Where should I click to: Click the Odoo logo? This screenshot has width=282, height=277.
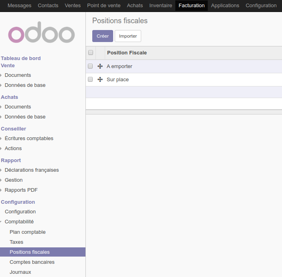click(x=42, y=32)
